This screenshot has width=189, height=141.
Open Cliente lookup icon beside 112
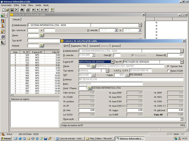pos(93,66)
